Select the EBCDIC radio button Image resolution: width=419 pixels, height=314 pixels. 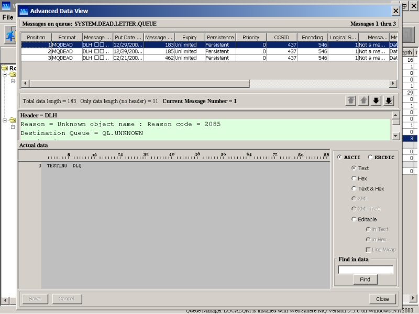coord(370,158)
